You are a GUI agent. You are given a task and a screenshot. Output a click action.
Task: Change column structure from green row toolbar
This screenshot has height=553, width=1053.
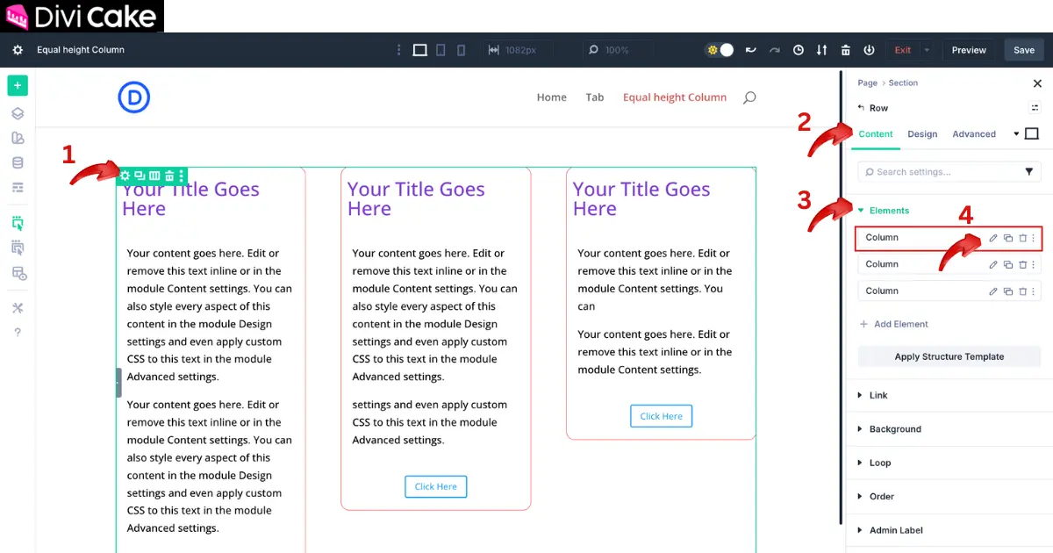(x=154, y=176)
